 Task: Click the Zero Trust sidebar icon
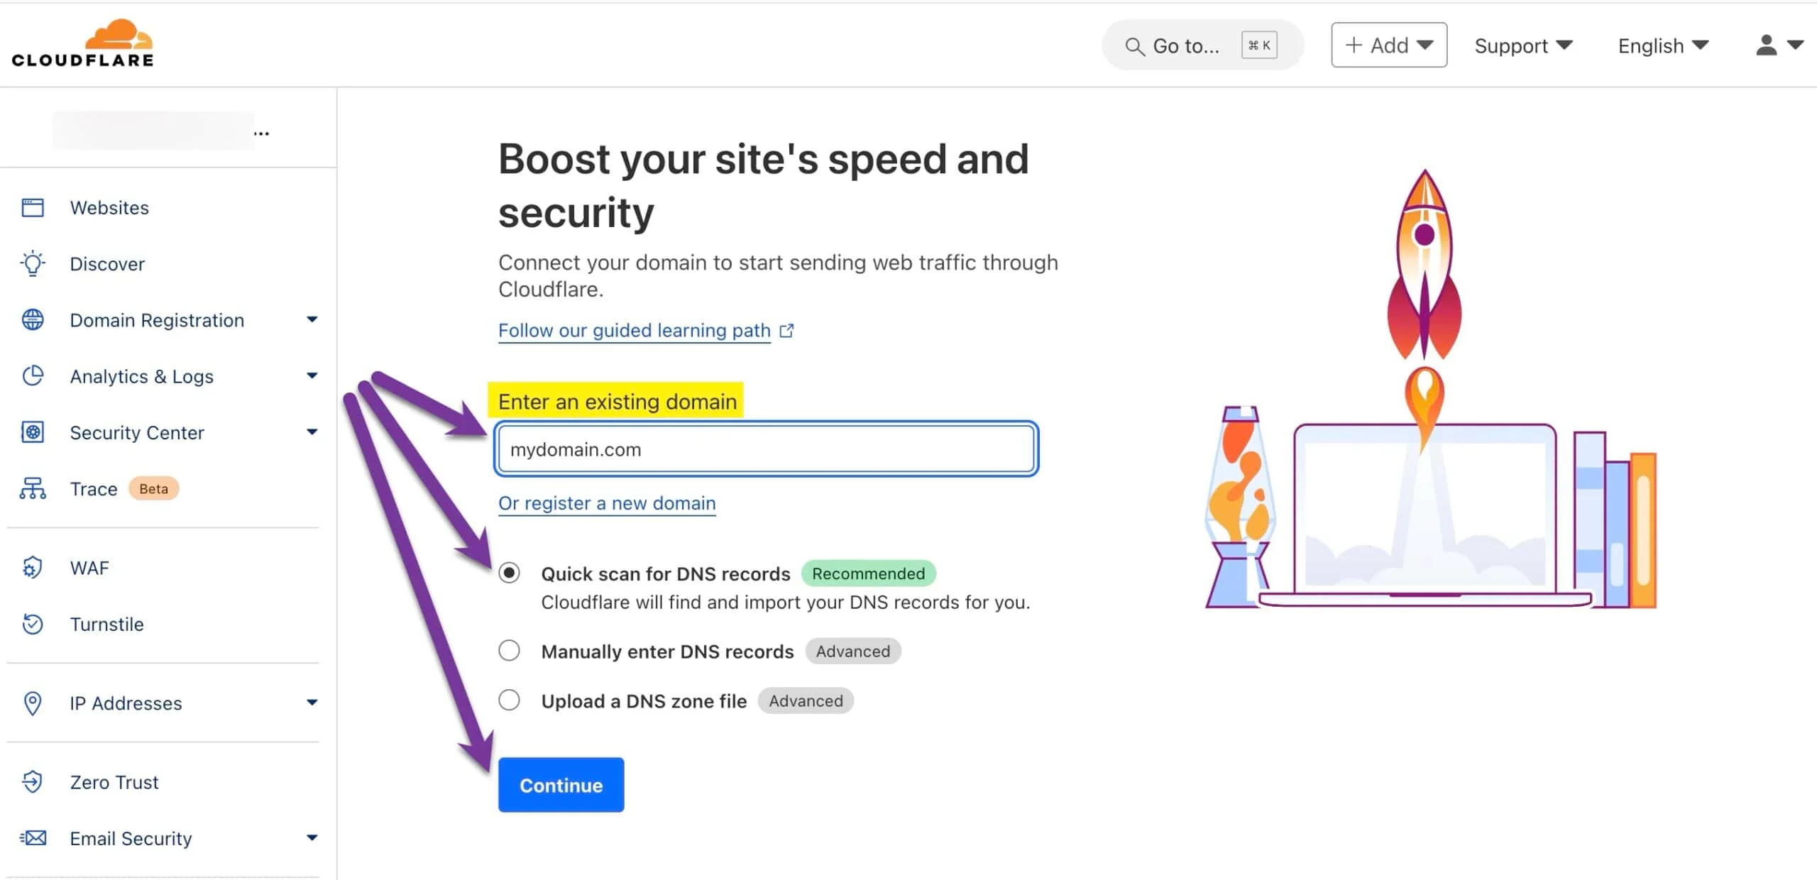click(33, 782)
